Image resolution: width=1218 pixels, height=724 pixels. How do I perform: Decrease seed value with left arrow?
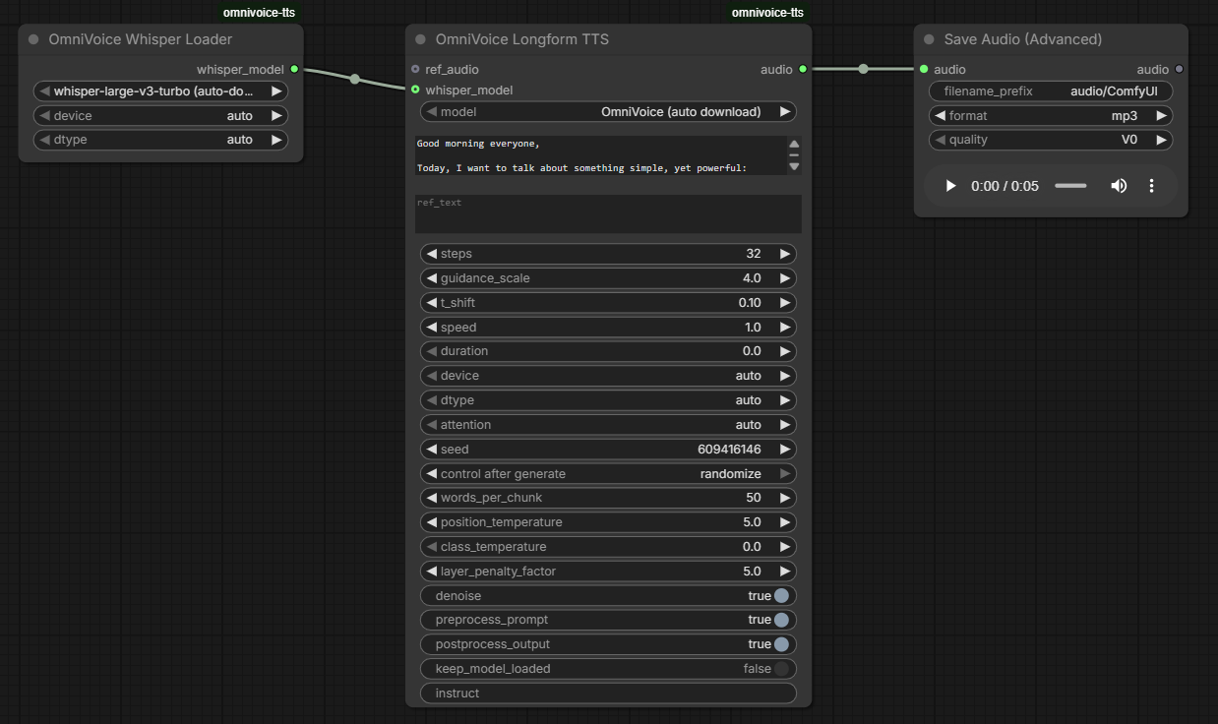coord(431,450)
